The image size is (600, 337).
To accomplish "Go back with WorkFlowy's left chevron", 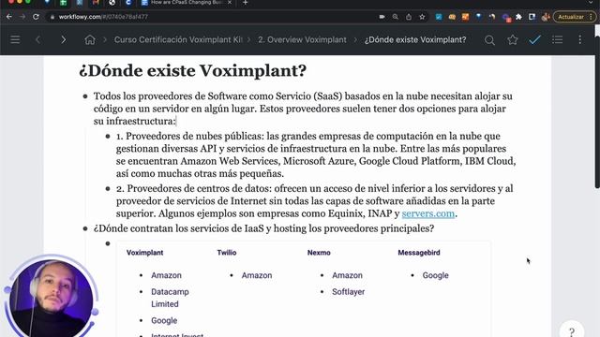I will click(x=37, y=39).
